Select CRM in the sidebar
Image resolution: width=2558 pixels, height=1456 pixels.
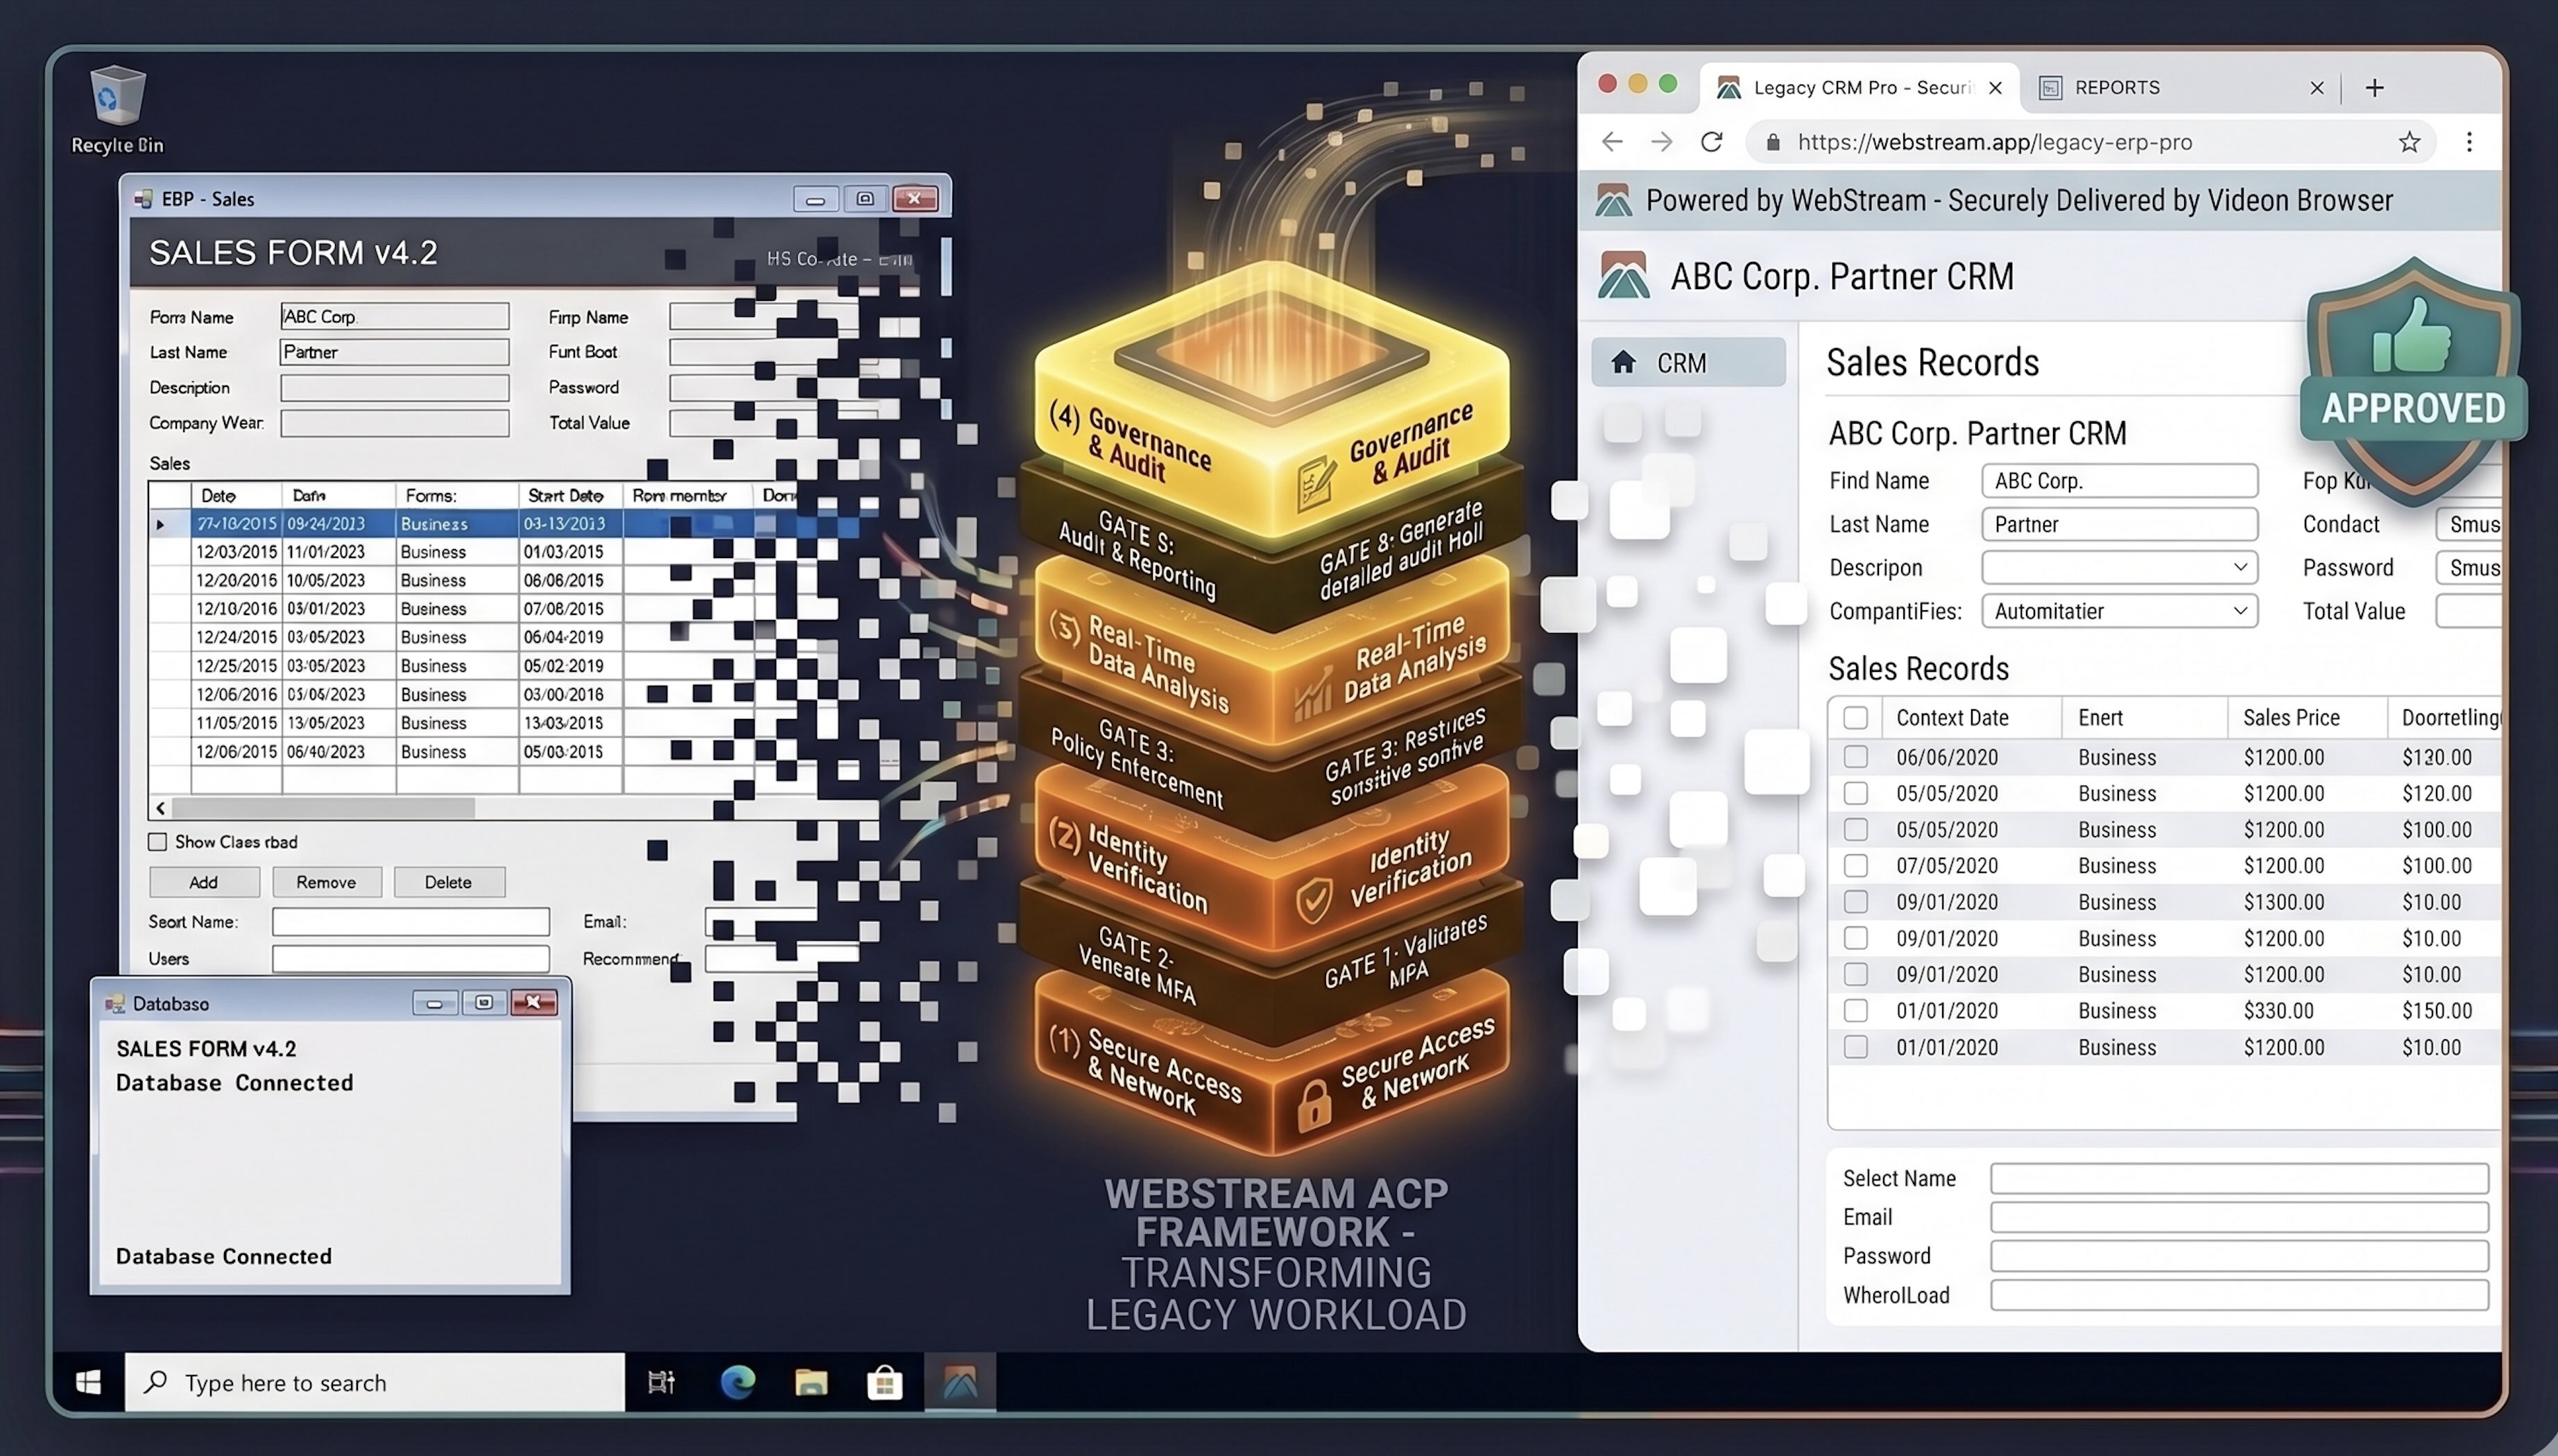point(1688,362)
